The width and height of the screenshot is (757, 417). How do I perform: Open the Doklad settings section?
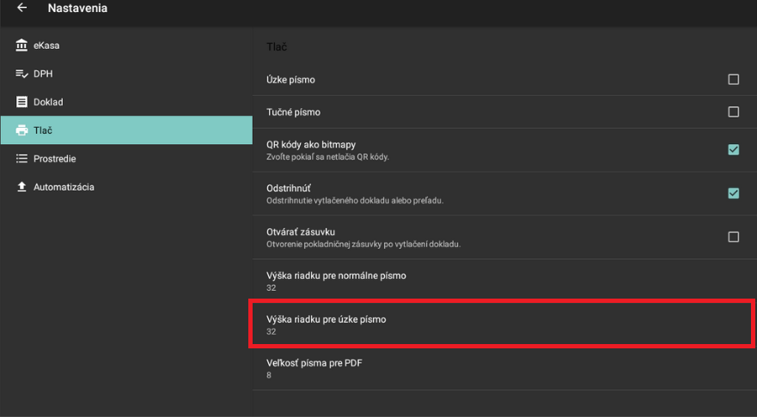point(48,102)
